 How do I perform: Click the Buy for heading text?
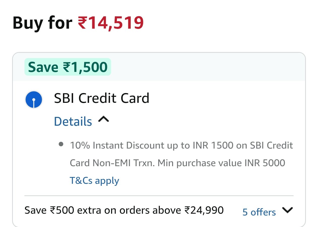coord(42,23)
